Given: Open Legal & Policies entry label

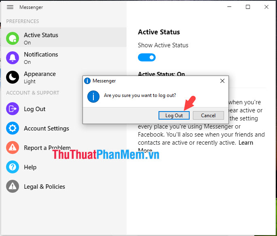Looking at the screenshot, I should (44, 187).
